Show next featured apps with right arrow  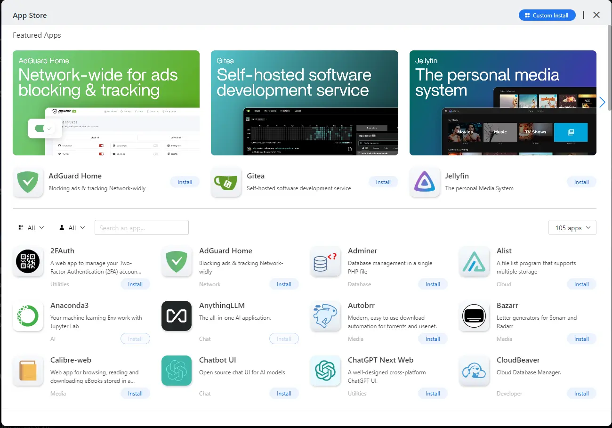tap(602, 102)
